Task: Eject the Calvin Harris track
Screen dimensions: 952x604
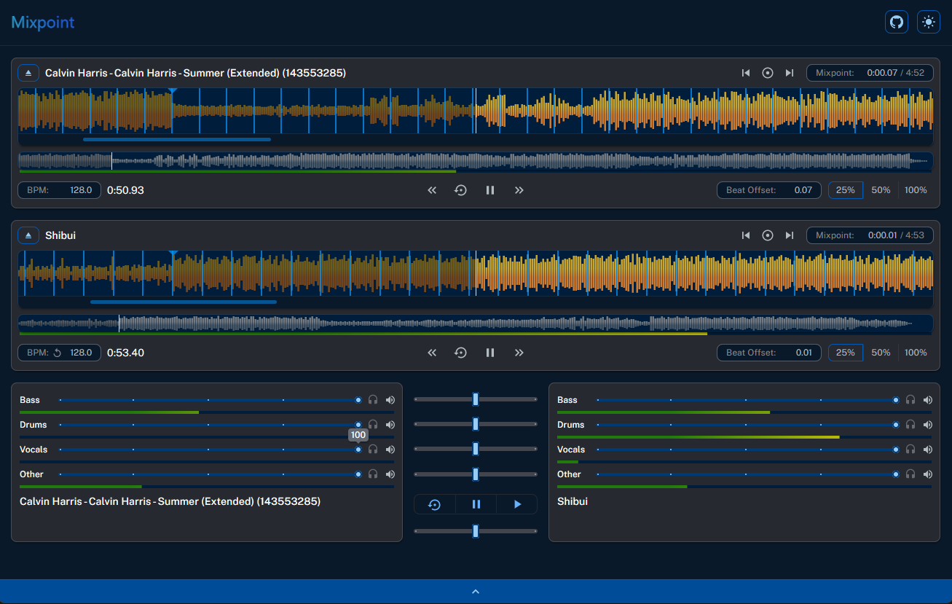Action: click(28, 73)
